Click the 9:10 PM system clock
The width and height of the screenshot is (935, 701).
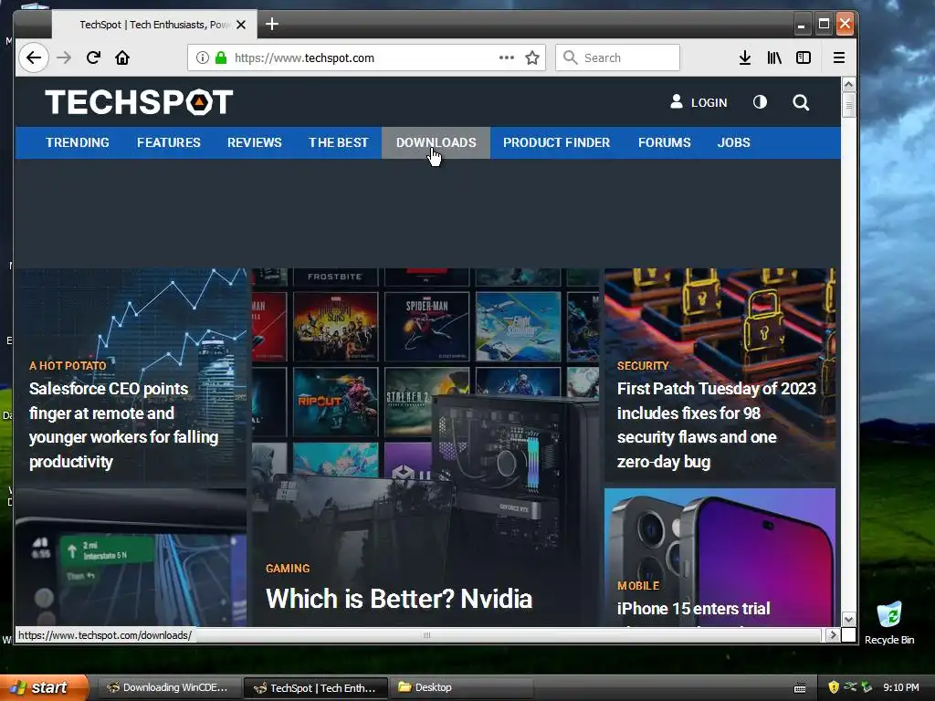[x=901, y=687]
